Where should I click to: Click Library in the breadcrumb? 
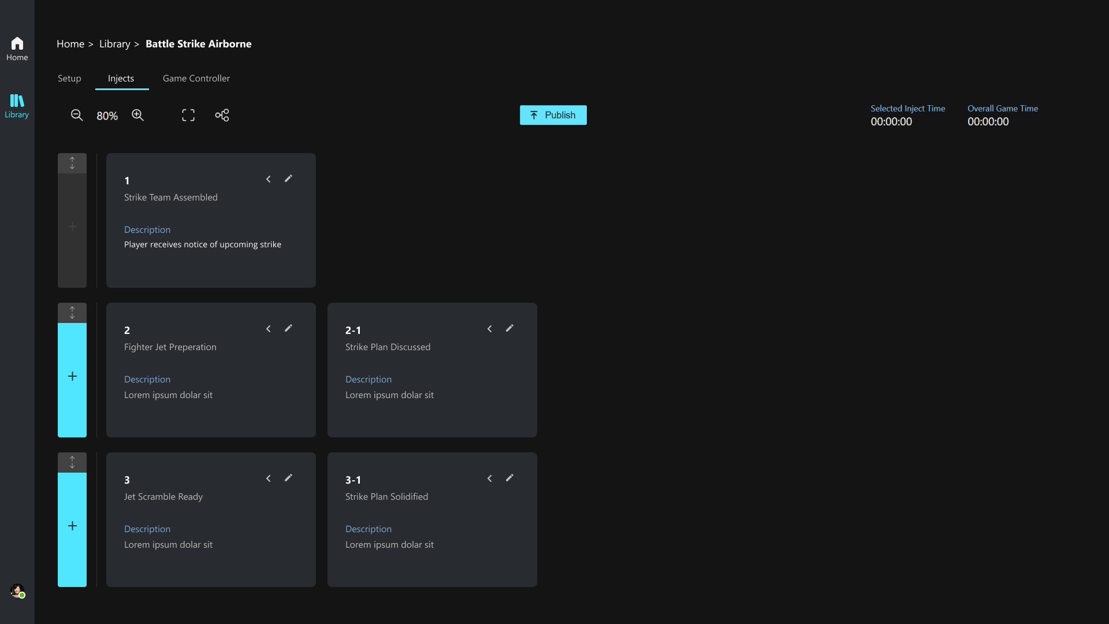tap(114, 44)
